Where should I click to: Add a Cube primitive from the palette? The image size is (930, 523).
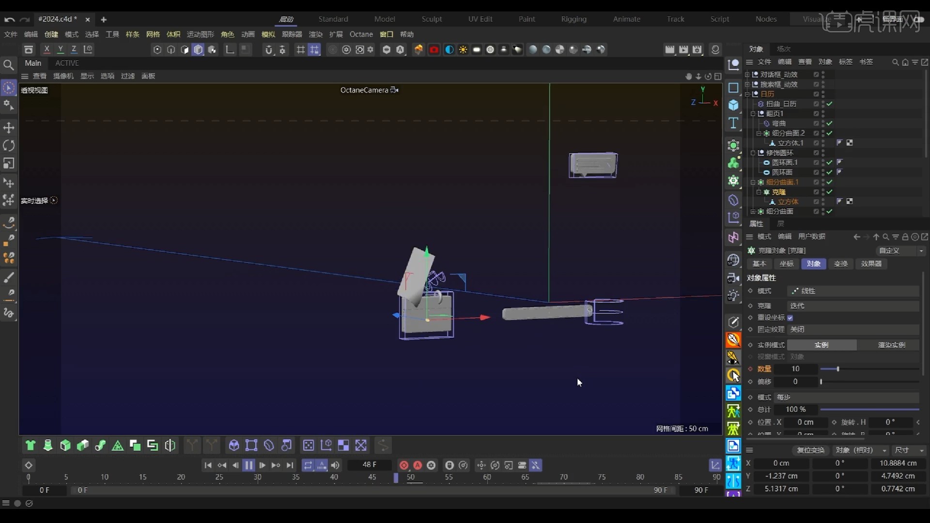point(733,105)
